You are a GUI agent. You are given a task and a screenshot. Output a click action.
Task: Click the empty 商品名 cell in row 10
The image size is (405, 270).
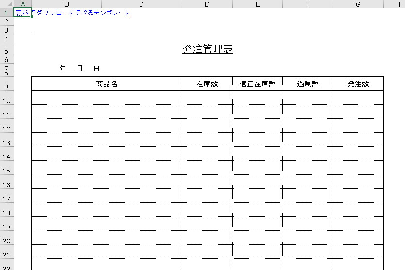tap(107, 98)
